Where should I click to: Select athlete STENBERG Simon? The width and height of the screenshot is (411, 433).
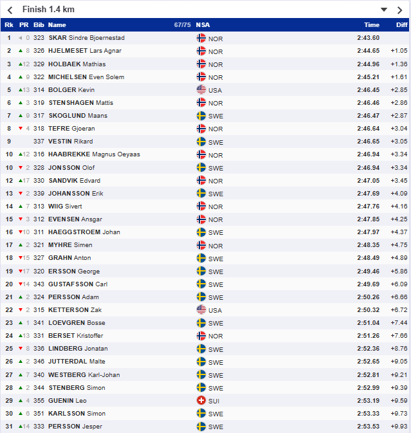(x=77, y=388)
